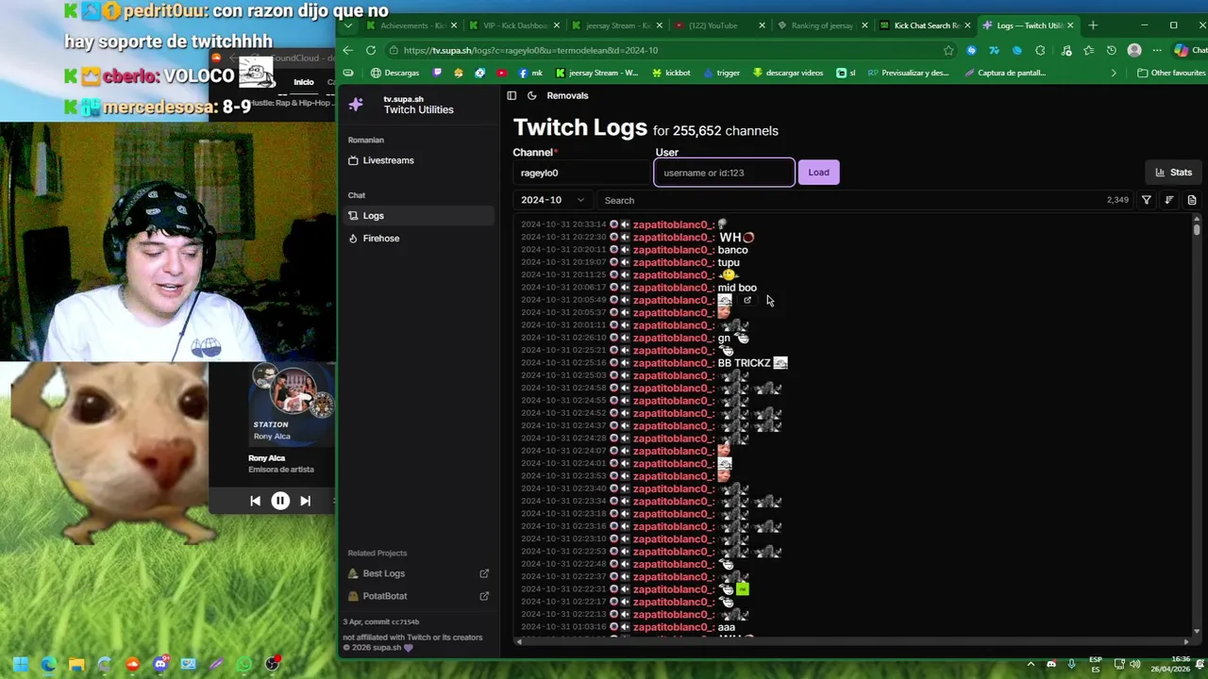Go back in the browser
The image size is (1208, 679).
click(348, 50)
